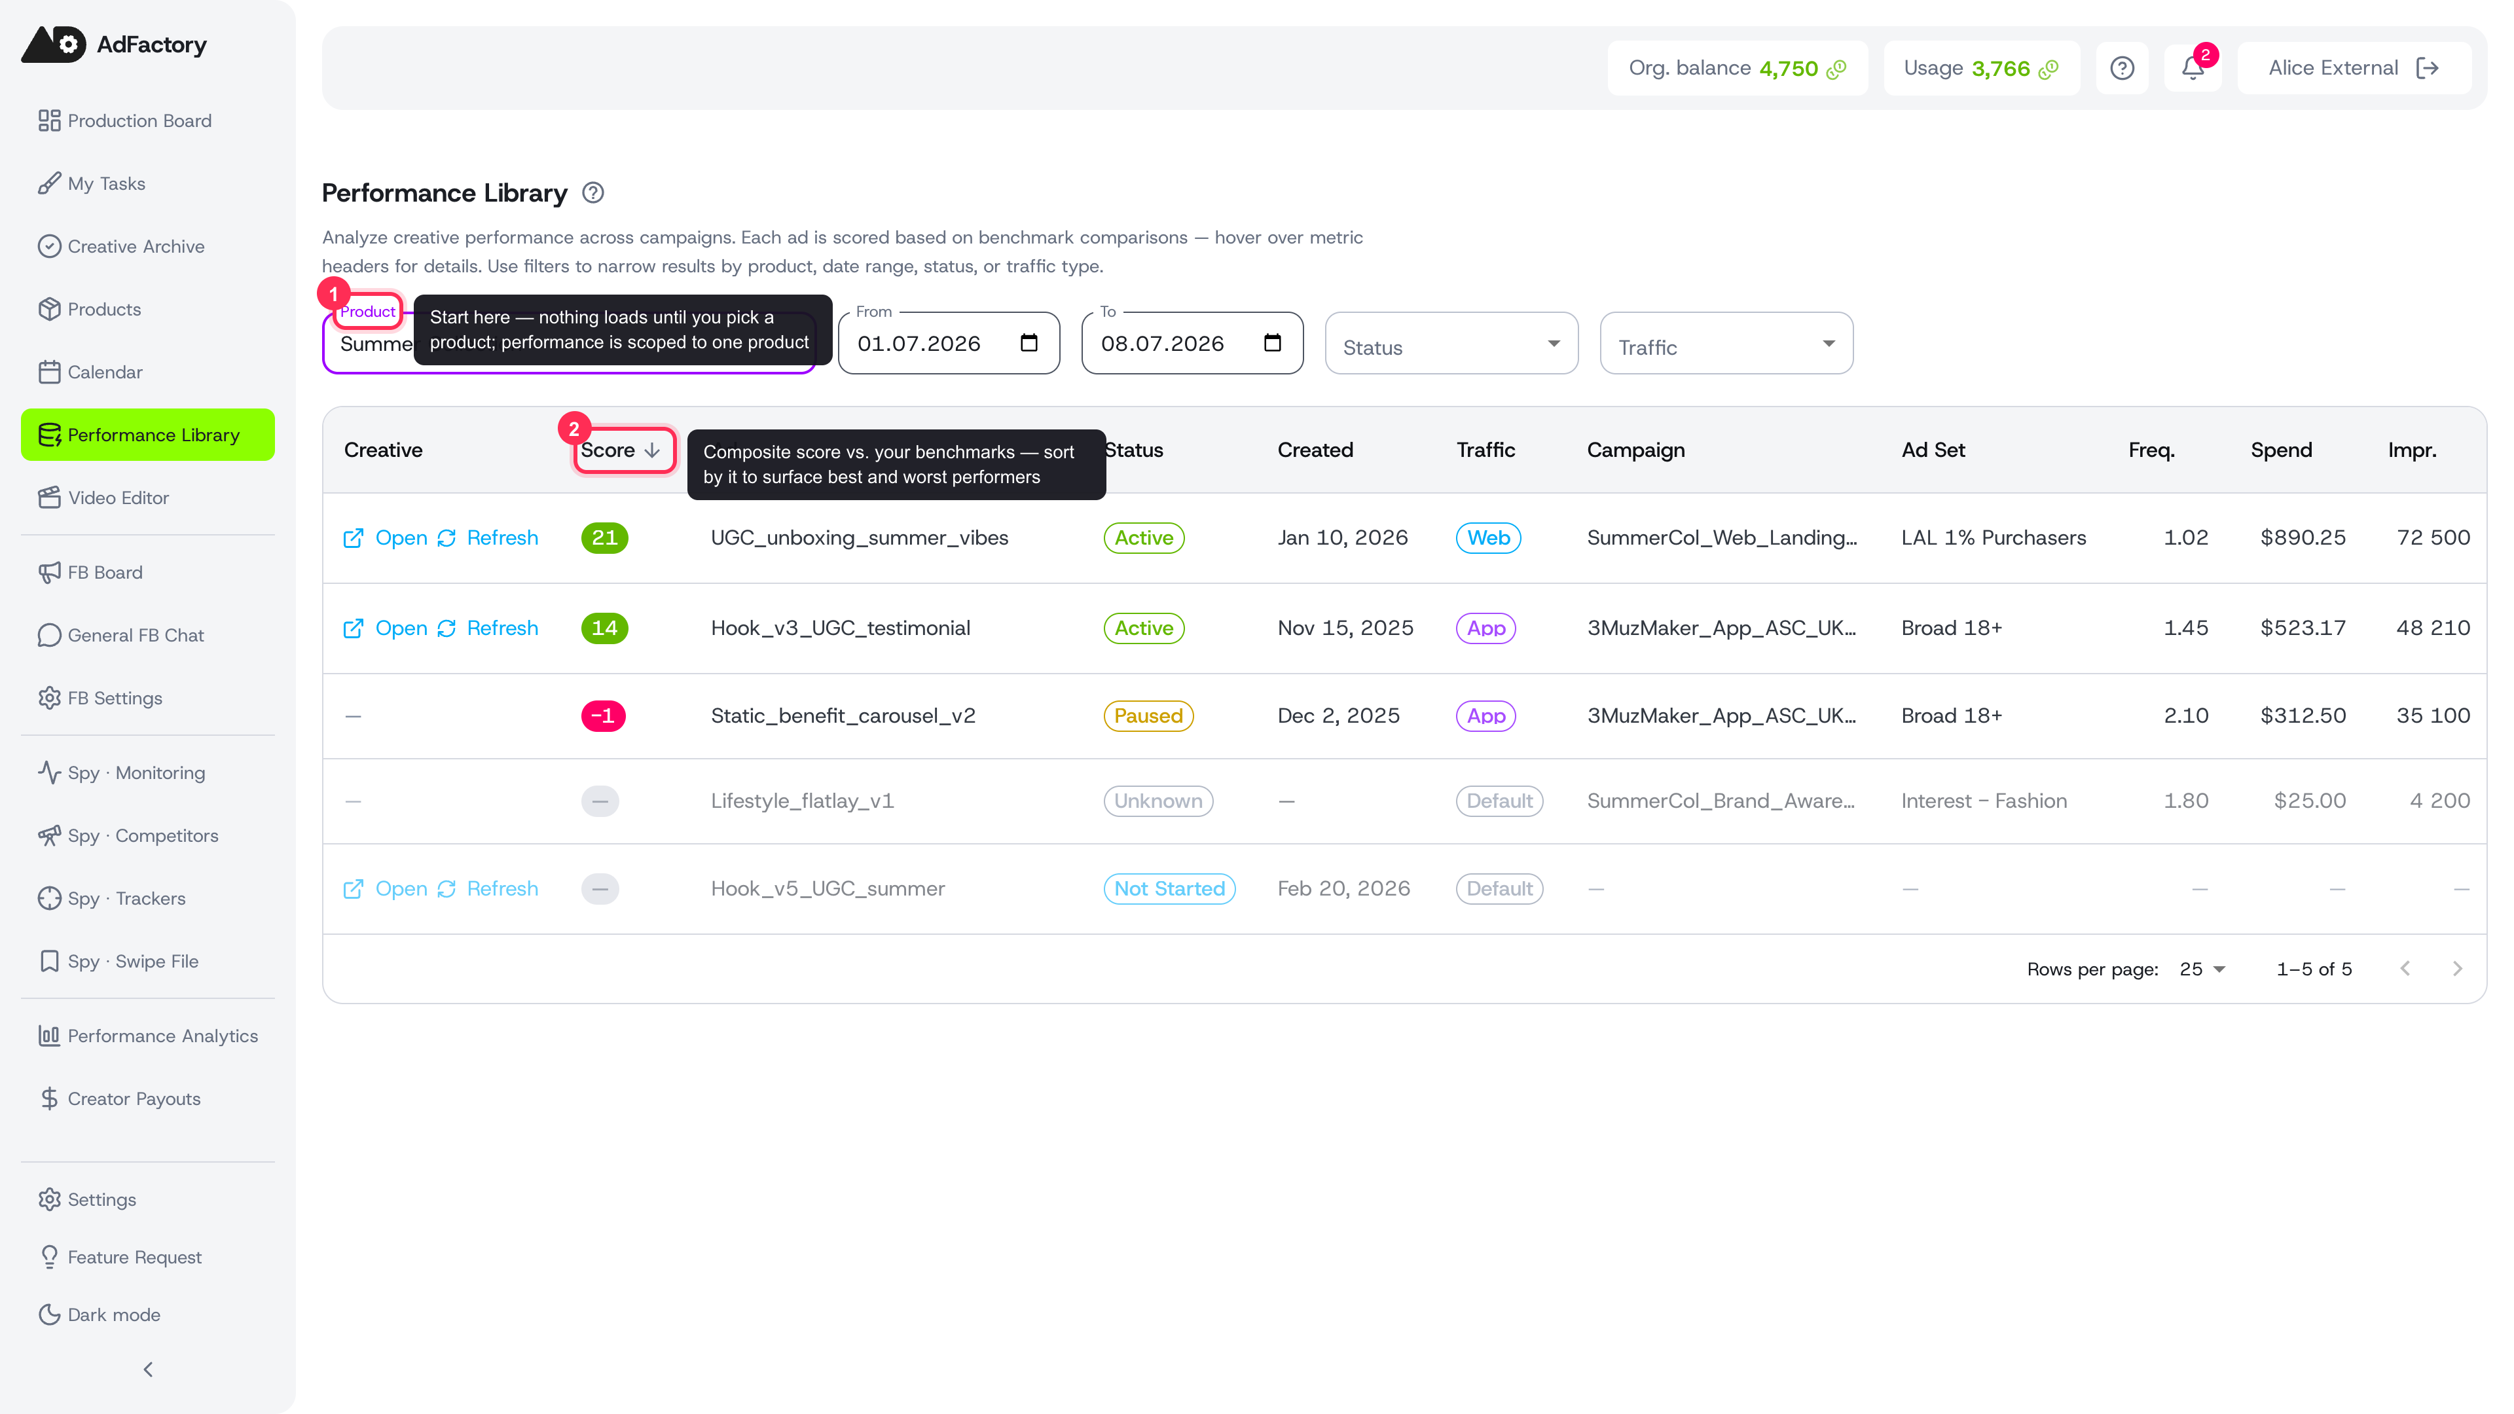Viewport: 2514px width, 1414px height.
Task: Open the notifications bell icon
Action: point(2192,68)
